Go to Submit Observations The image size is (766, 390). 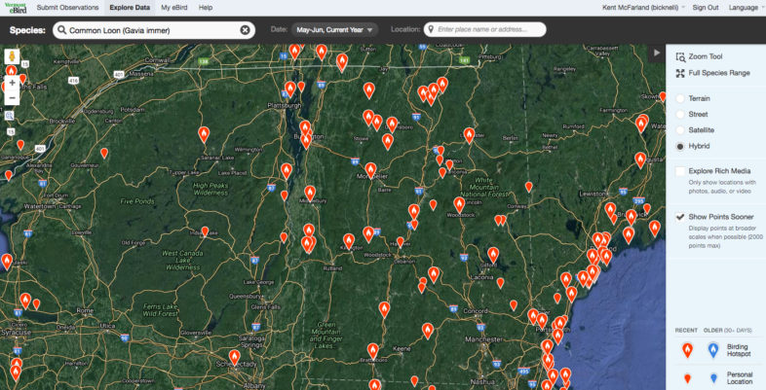point(66,7)
